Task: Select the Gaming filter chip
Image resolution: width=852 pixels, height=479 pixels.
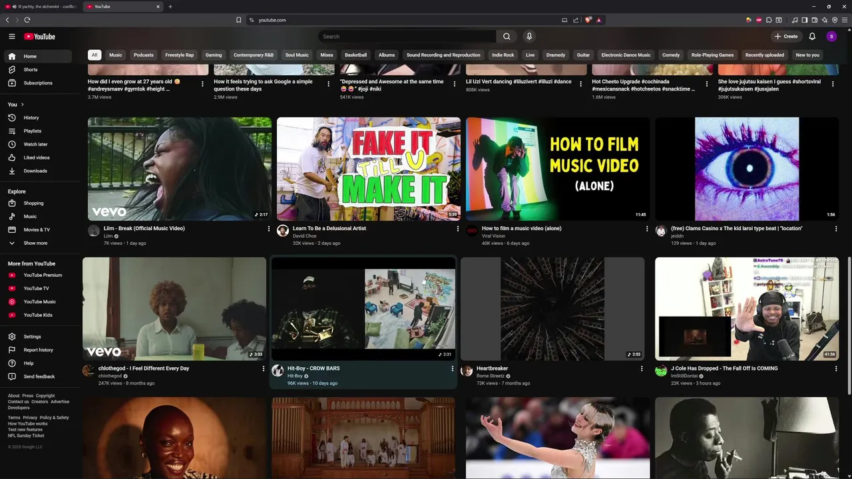Action: click(214, 55)
